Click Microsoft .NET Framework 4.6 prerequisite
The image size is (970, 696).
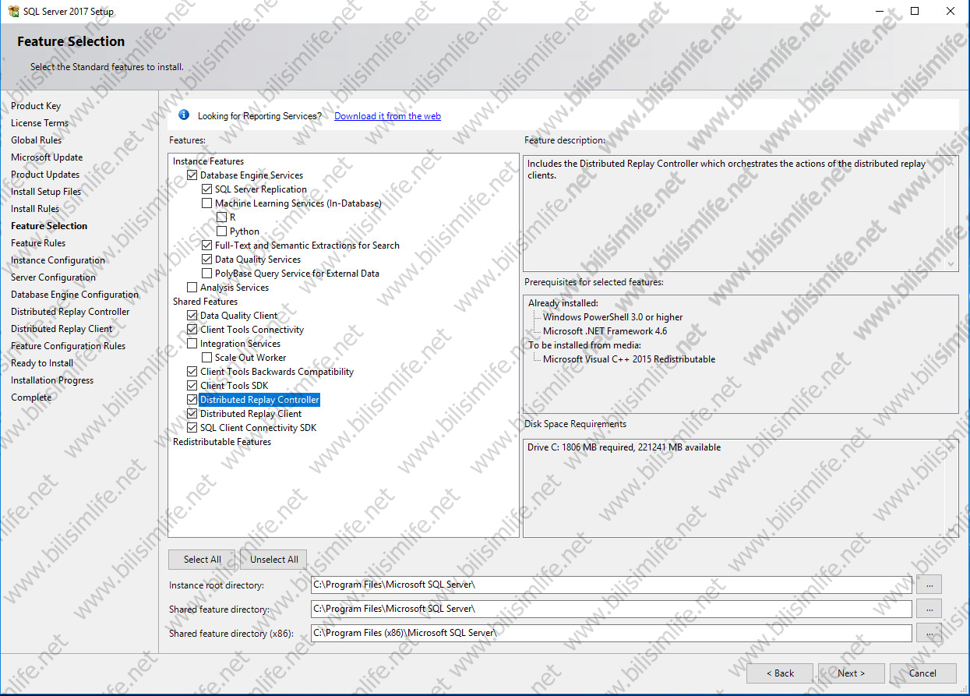tap(605, 331)
